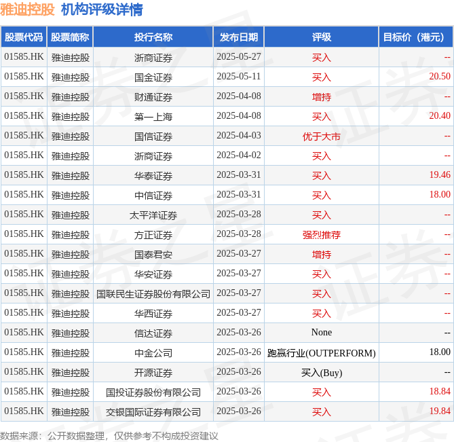
Task: Select the 第一上海 cell
Action: (x=153, y=117)
